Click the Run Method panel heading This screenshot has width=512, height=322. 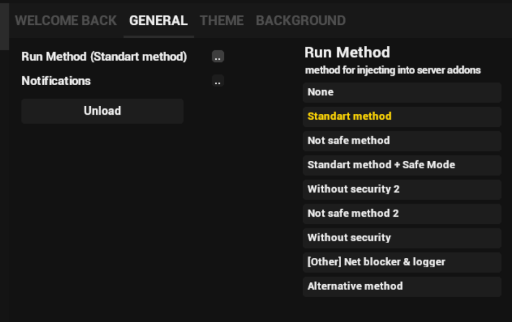pos(347,52)
